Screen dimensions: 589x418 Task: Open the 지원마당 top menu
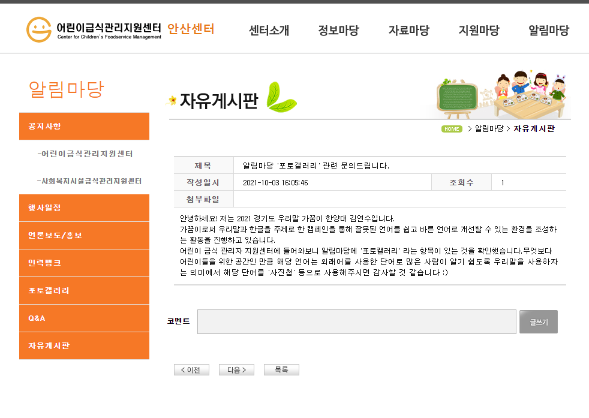479,31
